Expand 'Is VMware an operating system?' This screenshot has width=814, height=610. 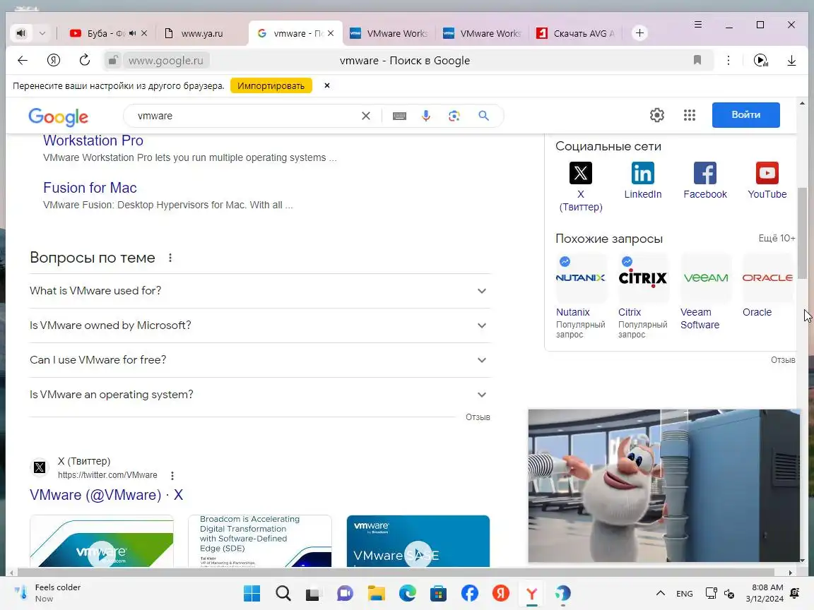260,395
